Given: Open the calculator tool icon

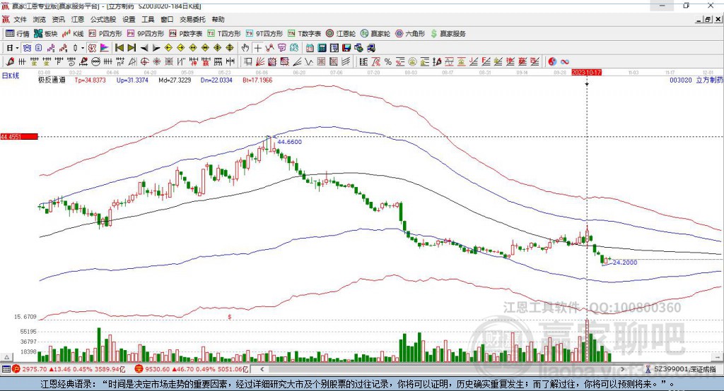Looking at the screenshot, I should pos(322,48).
